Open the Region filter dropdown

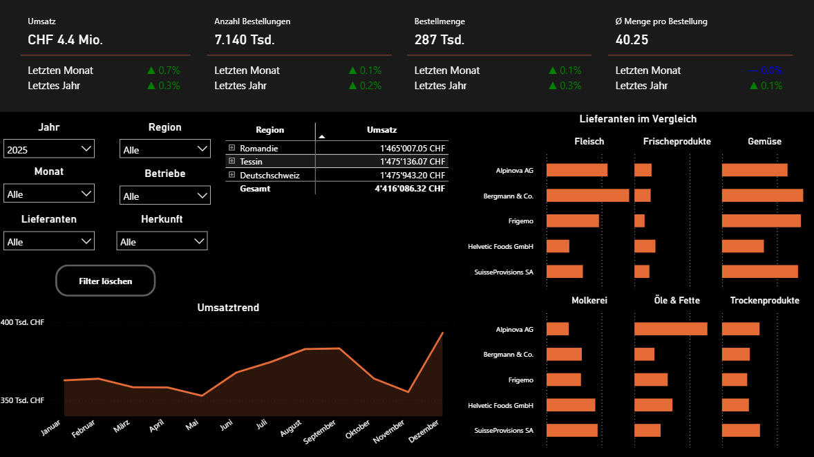[x=164, y=149]
